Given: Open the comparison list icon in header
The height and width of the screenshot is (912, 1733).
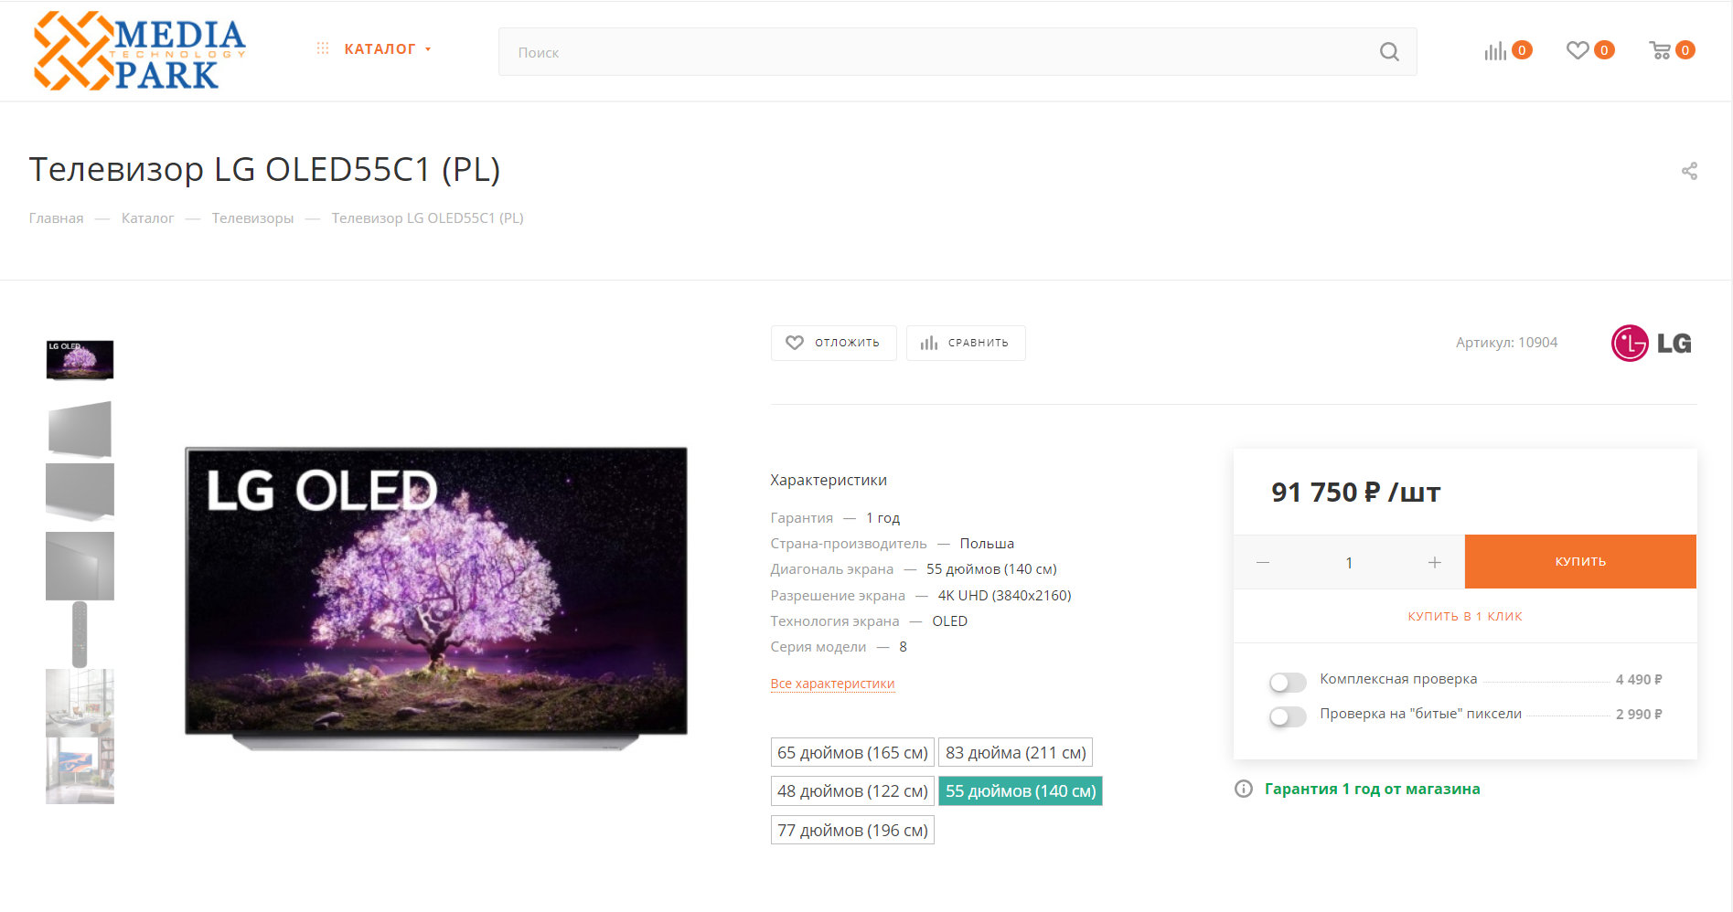Looking at the screenshot, I should (x=1495, y=51).
